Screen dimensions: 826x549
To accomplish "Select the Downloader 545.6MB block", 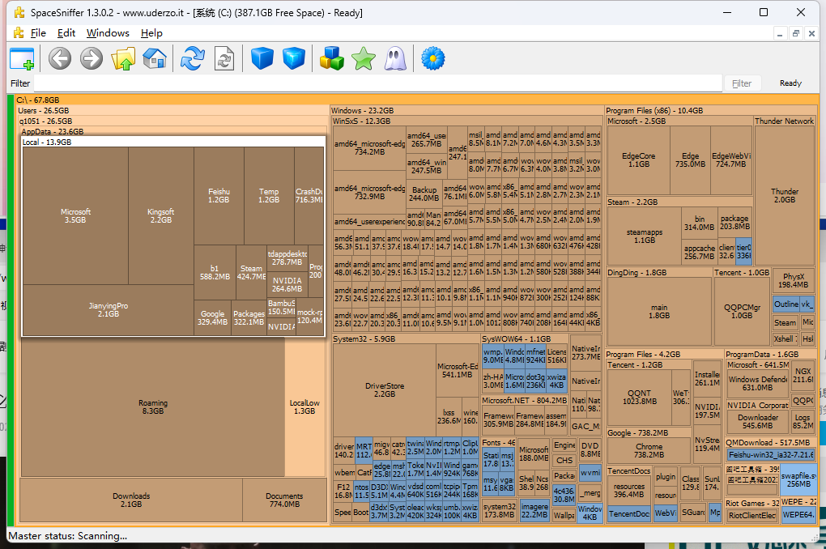I will click(x=757, y=422).
